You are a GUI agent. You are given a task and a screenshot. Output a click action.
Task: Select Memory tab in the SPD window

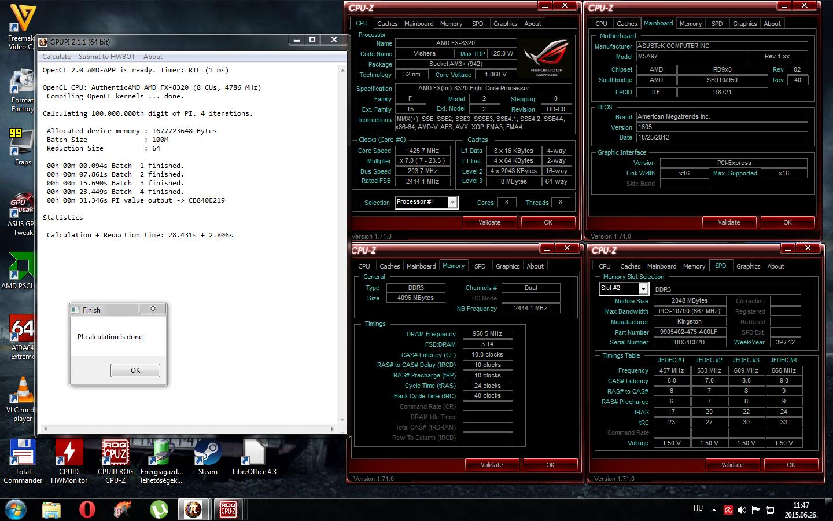point(694,266)
